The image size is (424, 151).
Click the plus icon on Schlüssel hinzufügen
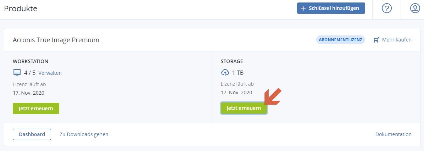pyautogui.click(x=303, y=8)
